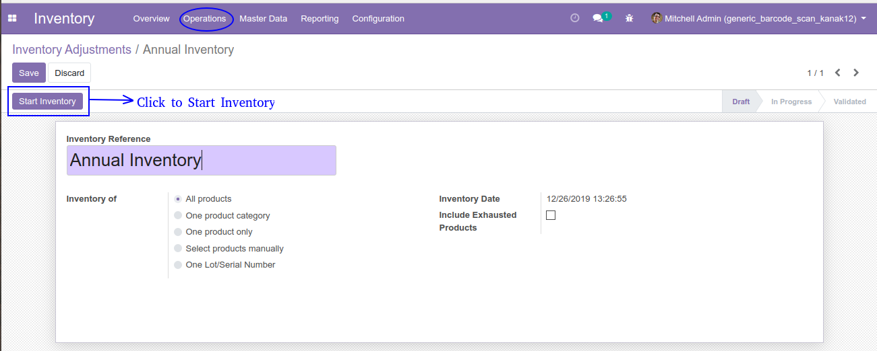Select One product only radio option
The image size is (877, 351).
[x=178, y=232]
